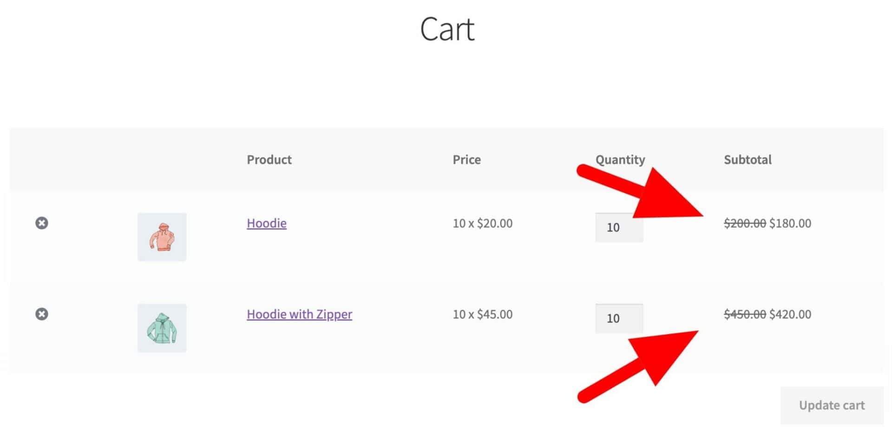Viewport: 892px width, 437px height.
Task: Click the struck-through $200.00 amount
Action: [x=745, y=223]
